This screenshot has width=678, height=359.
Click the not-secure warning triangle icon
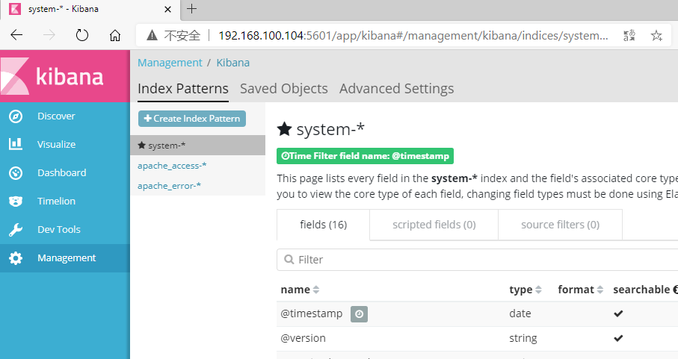[152, 35]
